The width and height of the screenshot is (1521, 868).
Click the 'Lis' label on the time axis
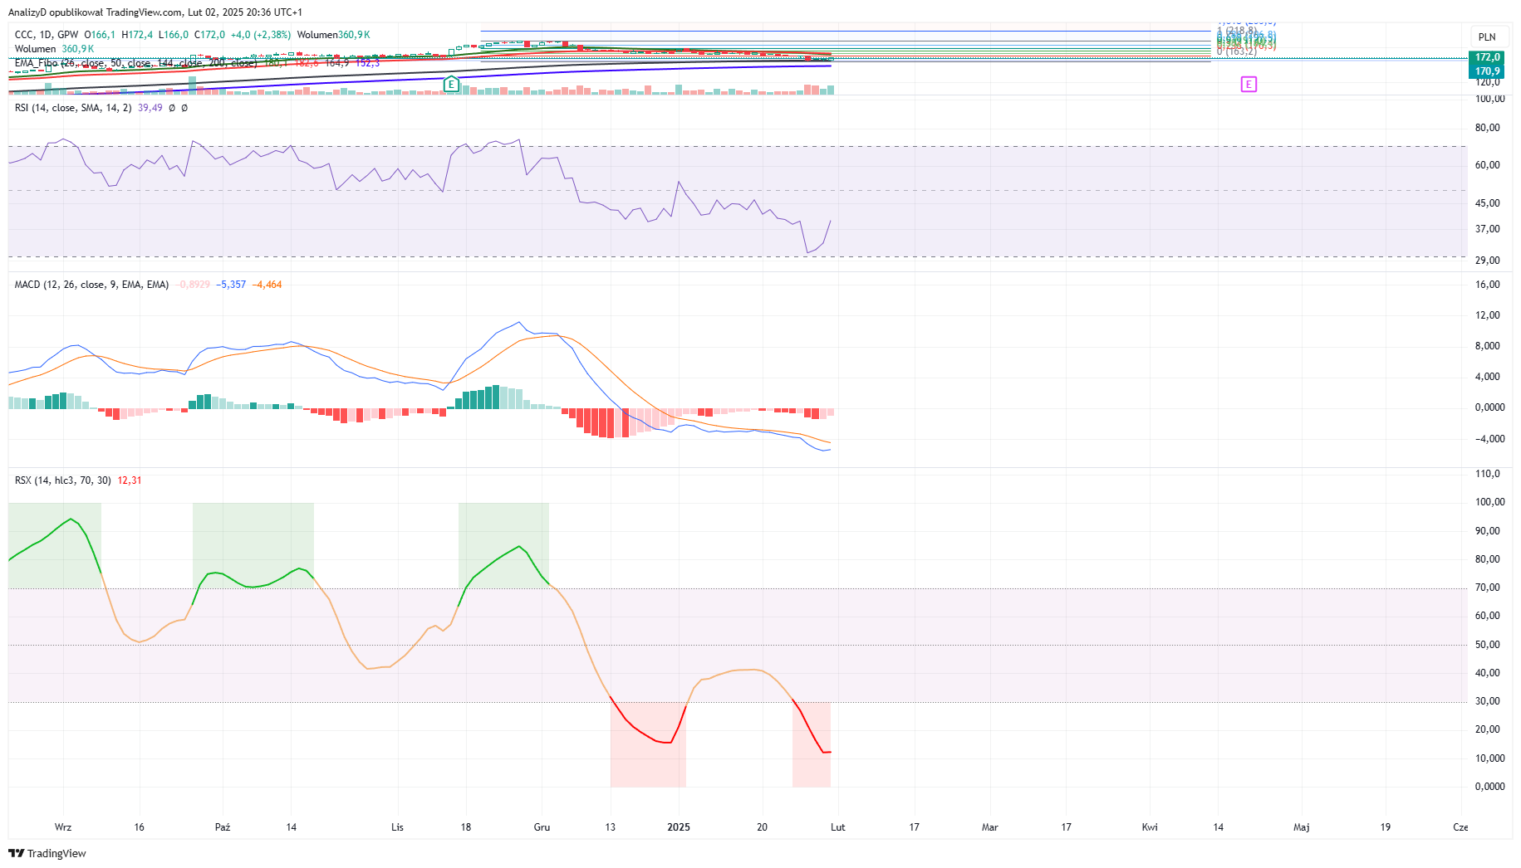tap(397, 827)
